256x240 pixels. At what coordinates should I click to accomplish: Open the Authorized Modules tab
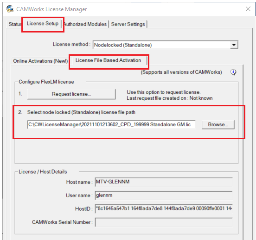click(85, 24)
